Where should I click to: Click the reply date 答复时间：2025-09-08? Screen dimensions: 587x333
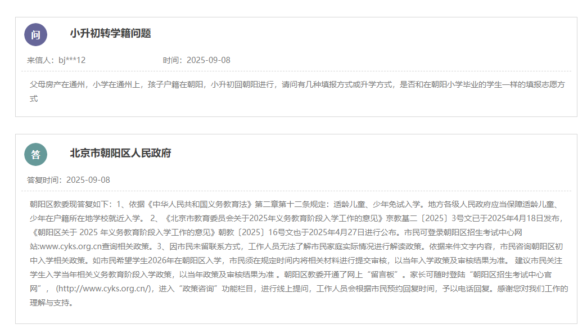tap(69, 180)
